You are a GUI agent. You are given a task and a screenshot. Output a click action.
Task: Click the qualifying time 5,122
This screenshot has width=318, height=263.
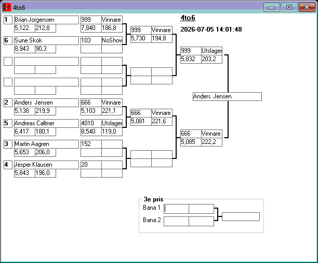[x=24, y=28]
